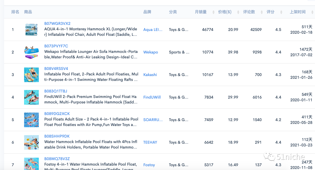315x170 pixels.
Task: Open the SOARRU... brand link
Action: (x=153, y=120)
